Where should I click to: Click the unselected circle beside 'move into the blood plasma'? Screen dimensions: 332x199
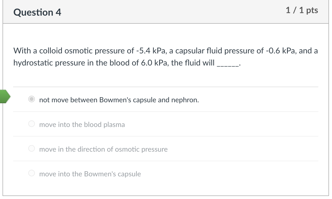(31, 124)
